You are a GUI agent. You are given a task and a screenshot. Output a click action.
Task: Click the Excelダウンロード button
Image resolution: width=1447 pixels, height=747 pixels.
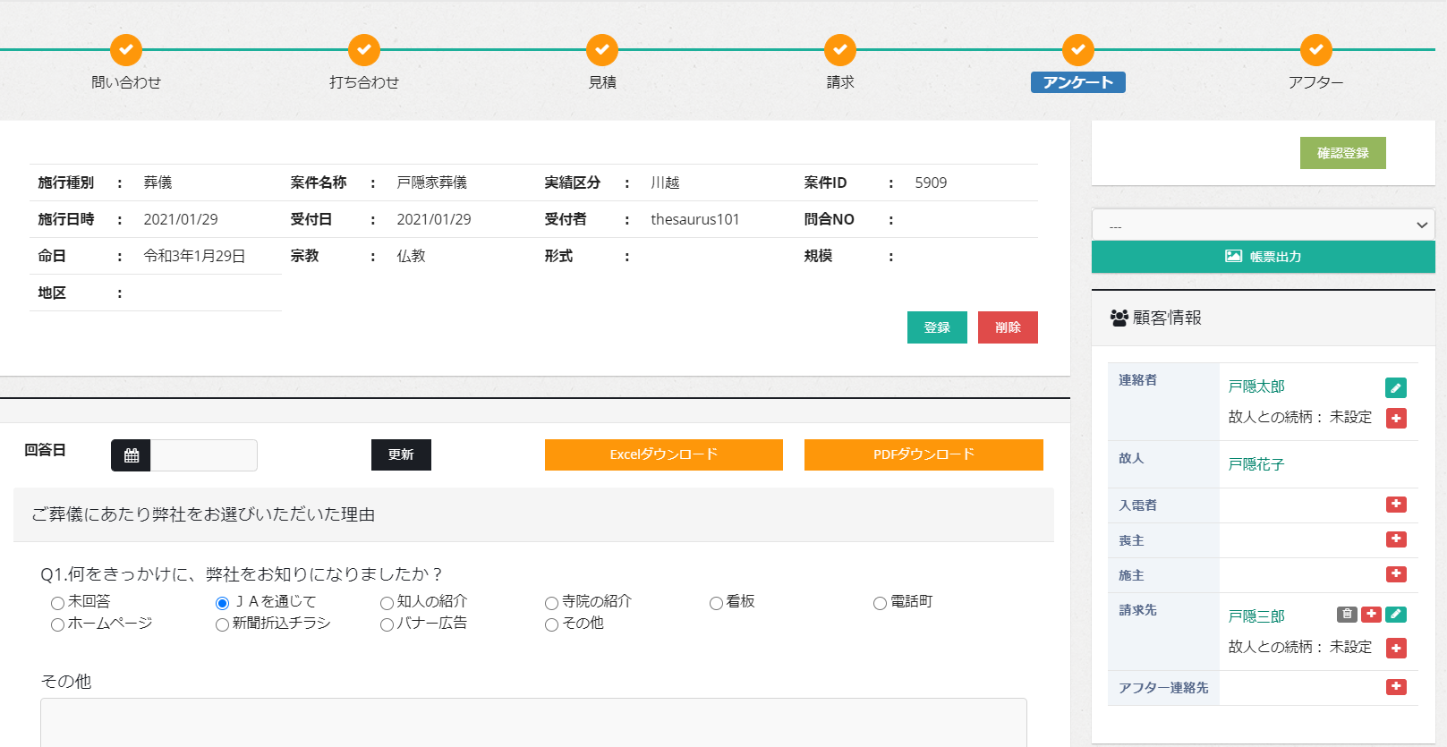pos(663,454)
